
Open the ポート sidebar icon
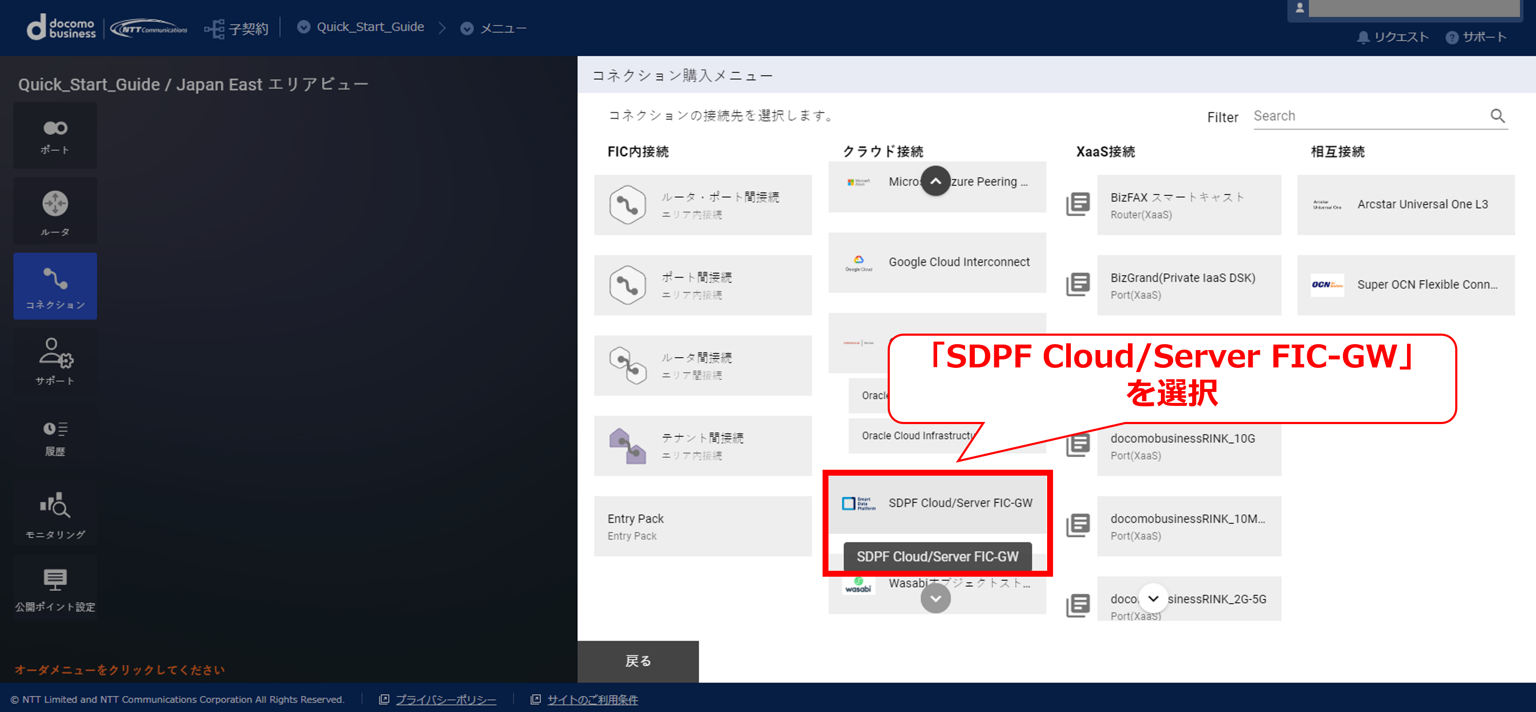[55, 135]
